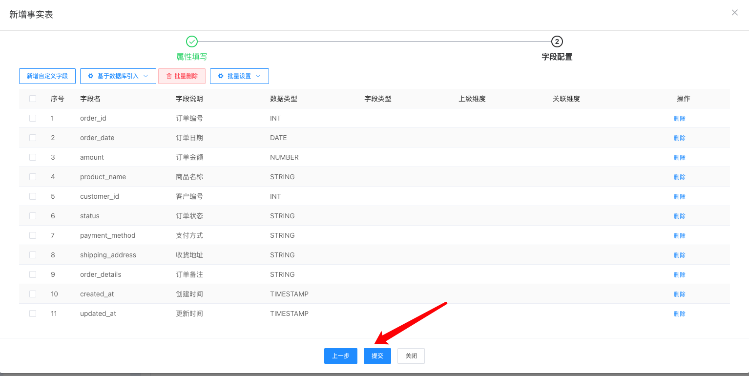The image size is (749, 376).
Task: Expand the 基于数据库引入 dropdown arrow
Action: pyautogui.click(x=146, y=76)
